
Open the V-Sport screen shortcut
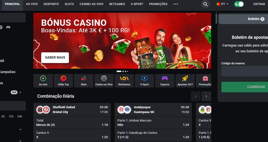144,81
